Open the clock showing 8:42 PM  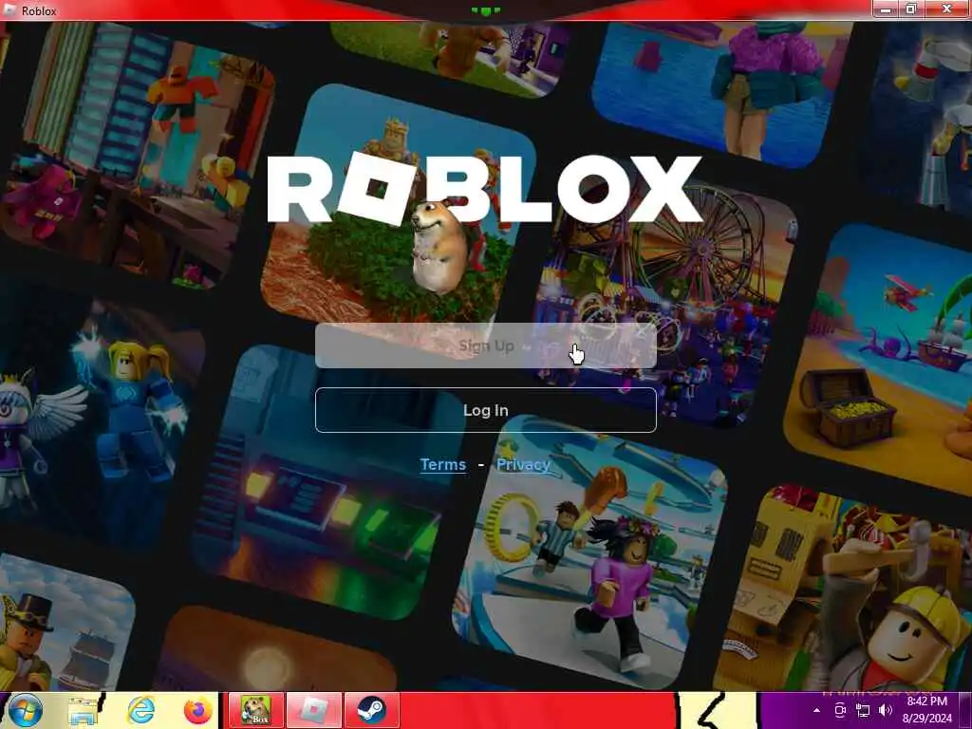click(926, 710)
